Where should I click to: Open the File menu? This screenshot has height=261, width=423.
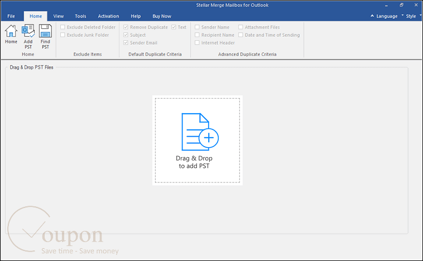click(x=11, y=16)
